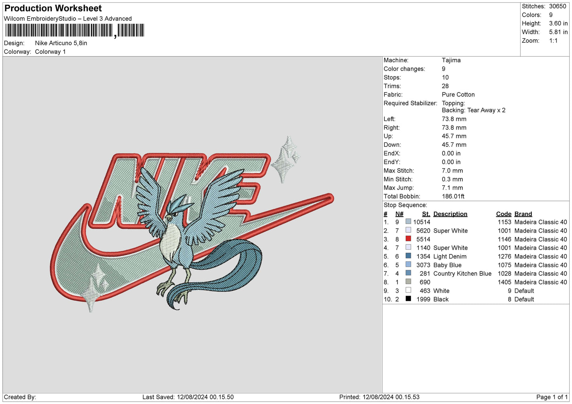The height and width of the screenshot is (404, 572).
Task: Click the Zoom value '1:1'
Action: [x=553, y=41]
